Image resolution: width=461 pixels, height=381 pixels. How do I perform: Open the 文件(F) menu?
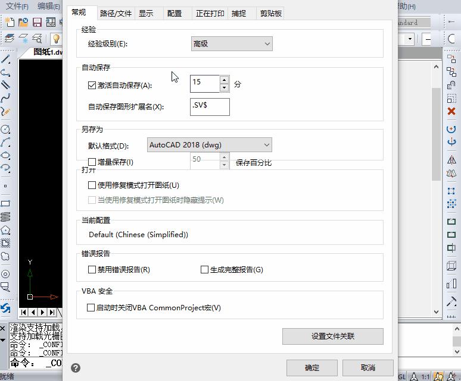click(x=17, y=6)
